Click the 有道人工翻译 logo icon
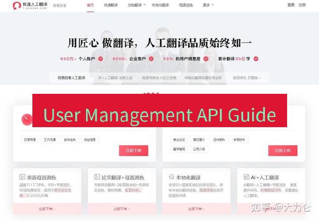 click(x=17, y=5)
